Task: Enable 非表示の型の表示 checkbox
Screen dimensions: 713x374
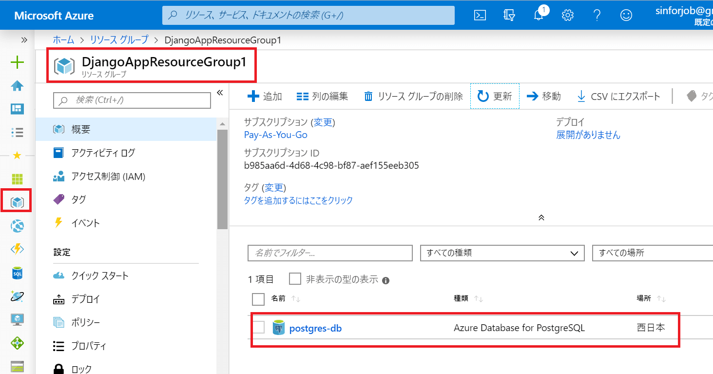Action: (x=295, y=278)
